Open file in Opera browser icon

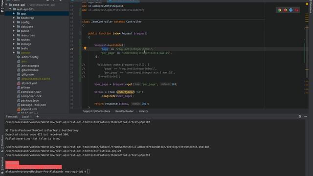pyautogui.click(x=296, y=10)
